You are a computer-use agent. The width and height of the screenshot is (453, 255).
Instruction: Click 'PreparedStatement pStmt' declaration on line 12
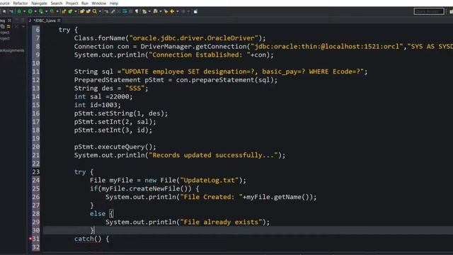(x=119, y=80)
